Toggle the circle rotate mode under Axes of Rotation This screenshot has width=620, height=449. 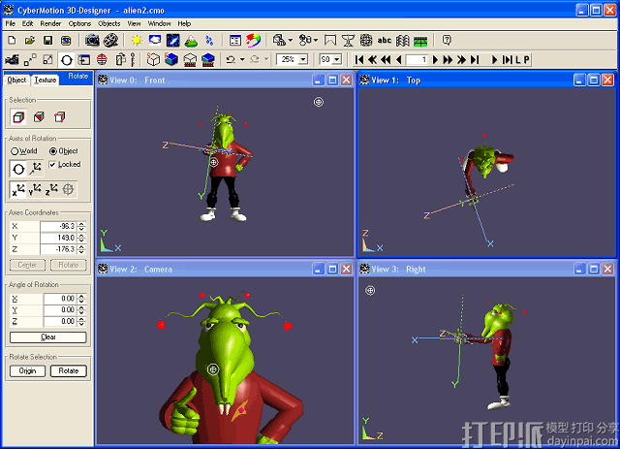[x=18, y=169]
